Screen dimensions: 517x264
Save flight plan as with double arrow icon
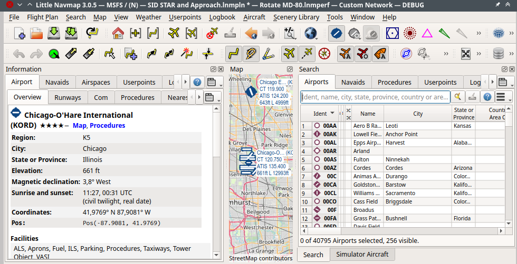[71, 33]
